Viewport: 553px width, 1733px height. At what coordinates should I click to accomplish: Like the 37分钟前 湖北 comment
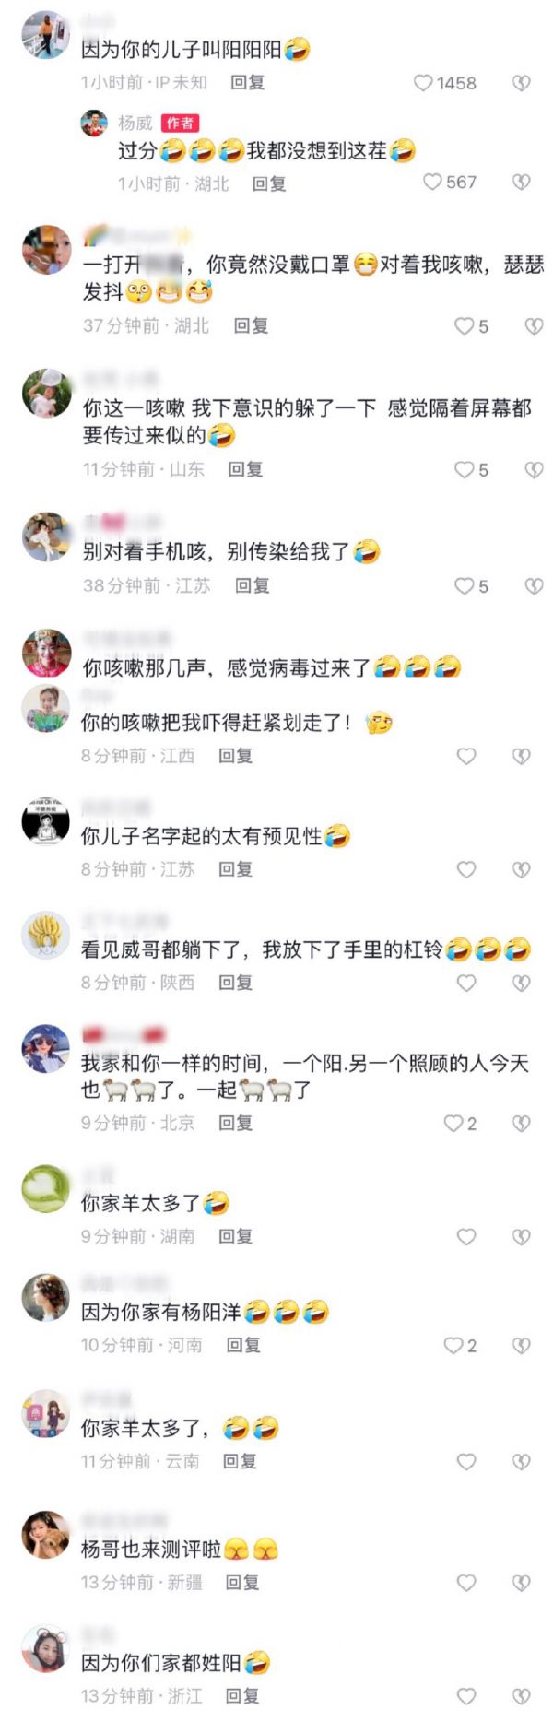(464, 325)
